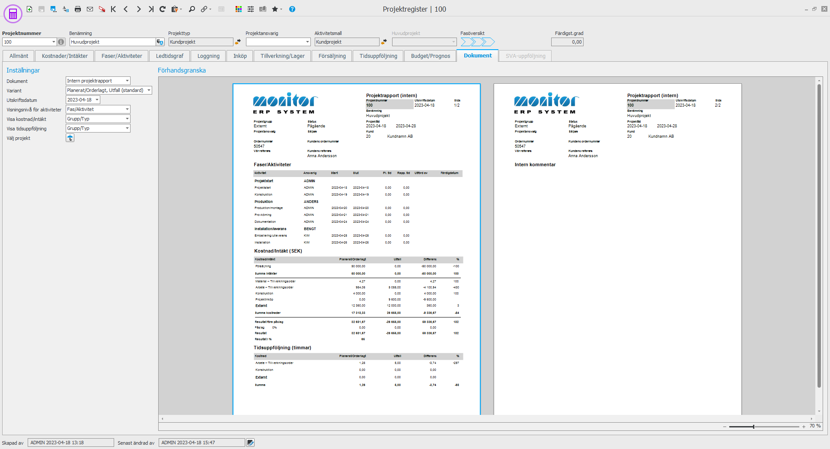
Task: Go to the next record
Action: pyautogui.click(x=138, y=9)
